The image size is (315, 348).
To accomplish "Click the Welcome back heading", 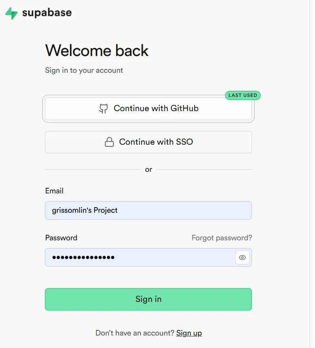I will [x=97, y=51].
